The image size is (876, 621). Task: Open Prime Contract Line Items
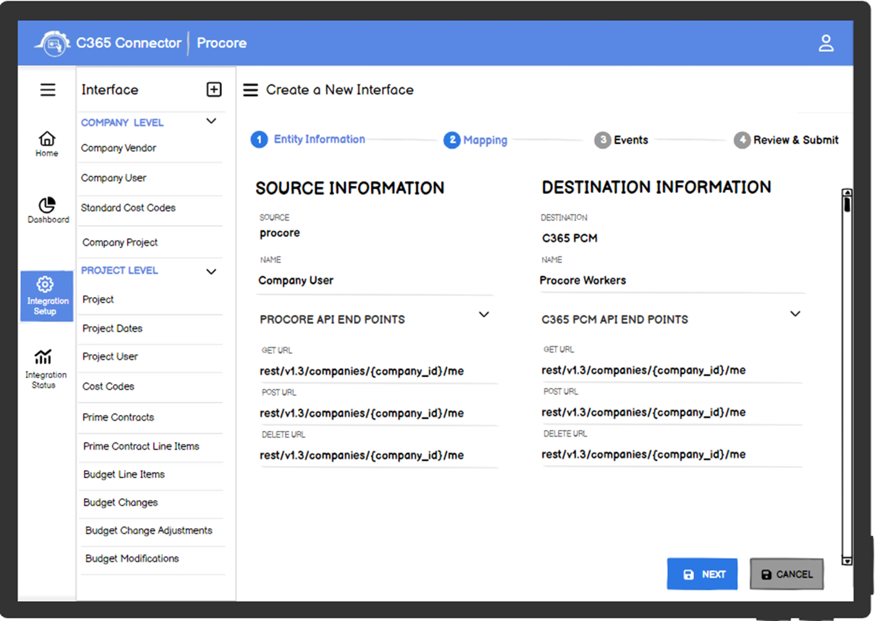[141, 446]
